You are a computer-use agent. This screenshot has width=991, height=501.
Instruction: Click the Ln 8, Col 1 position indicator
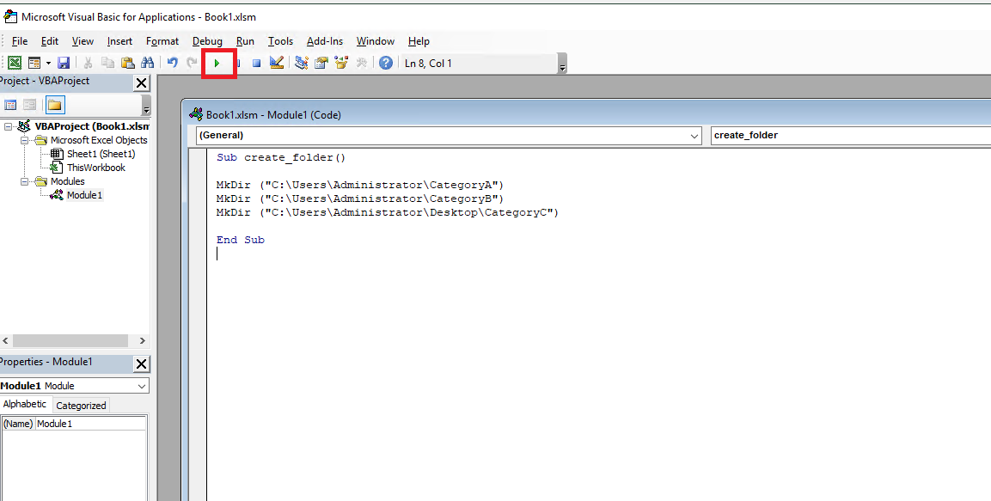(x=429, y=64)
